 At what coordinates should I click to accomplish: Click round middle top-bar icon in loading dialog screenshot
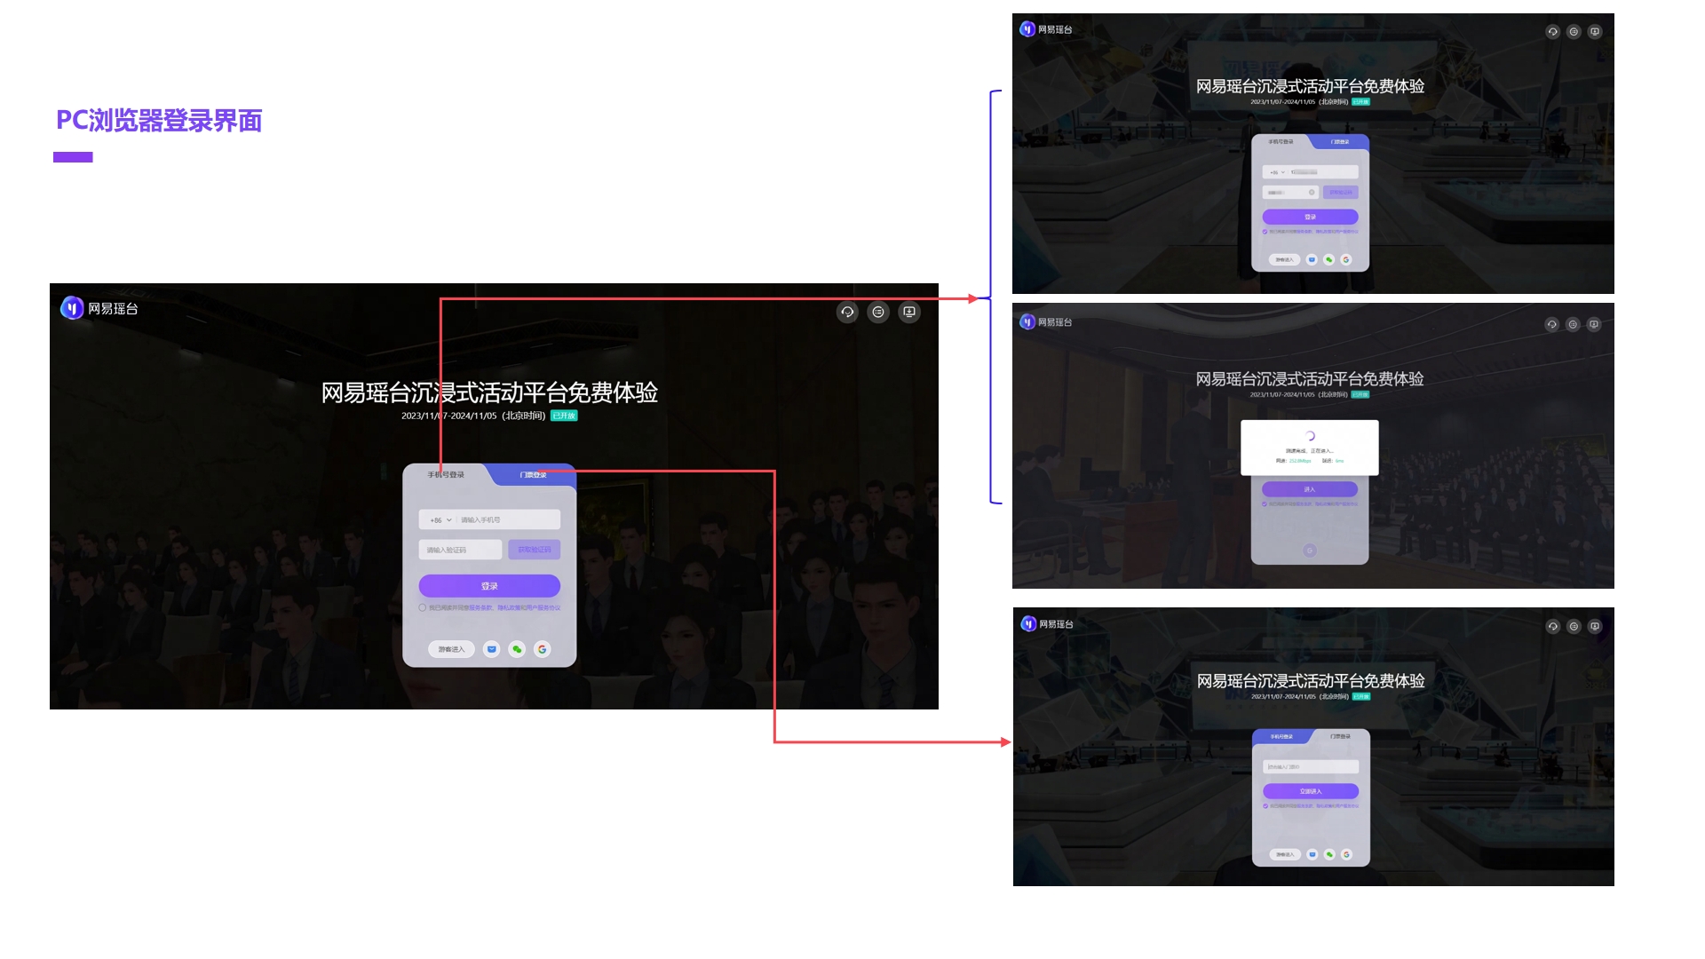[x=1573, y=324]
